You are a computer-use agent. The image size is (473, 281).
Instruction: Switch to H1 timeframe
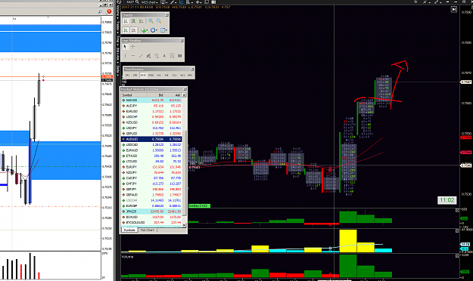(159, 75)
